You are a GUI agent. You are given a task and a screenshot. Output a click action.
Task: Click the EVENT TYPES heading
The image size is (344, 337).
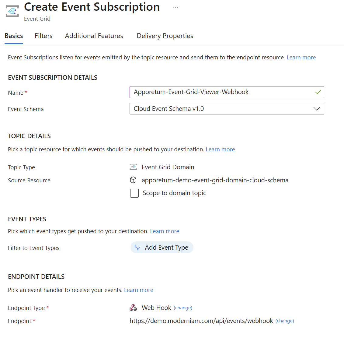coord(27,219)
